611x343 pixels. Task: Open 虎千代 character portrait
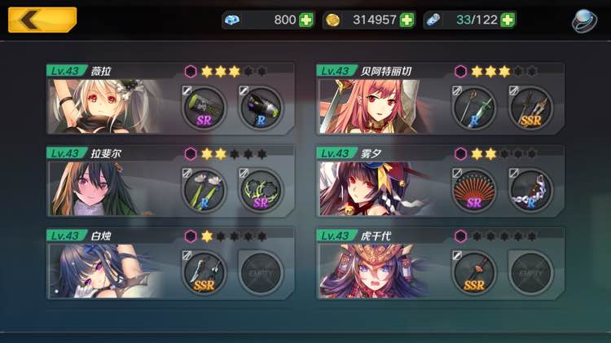[375, 271]
